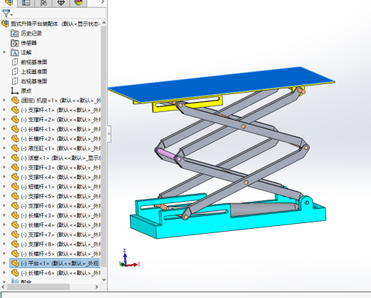Select the root assembly icon 剪式升降平台装配体
Screen dimensions: 371x298
pos(5,24)
